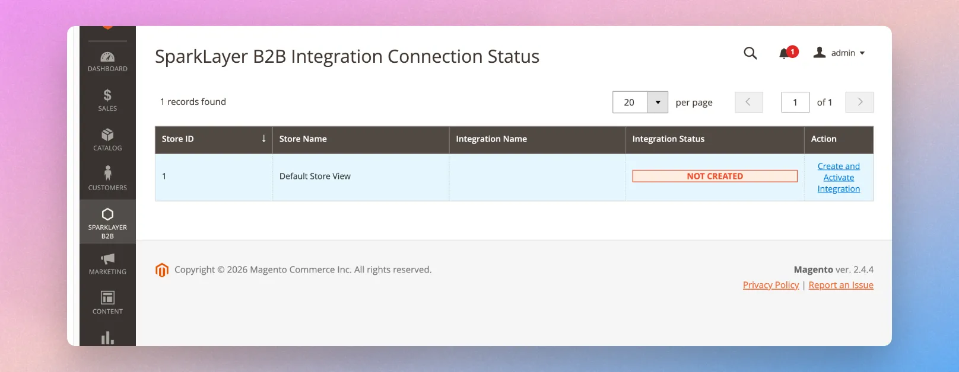Image resolution: width=959 pixels, height=372 pixels.
Task: Click the Action column header
Action: (839, 139)
